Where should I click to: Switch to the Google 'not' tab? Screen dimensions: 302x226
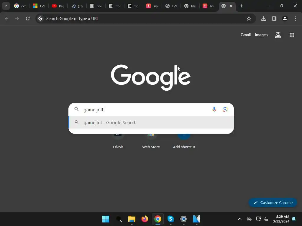pyautogui.click(x=20, y=6)
